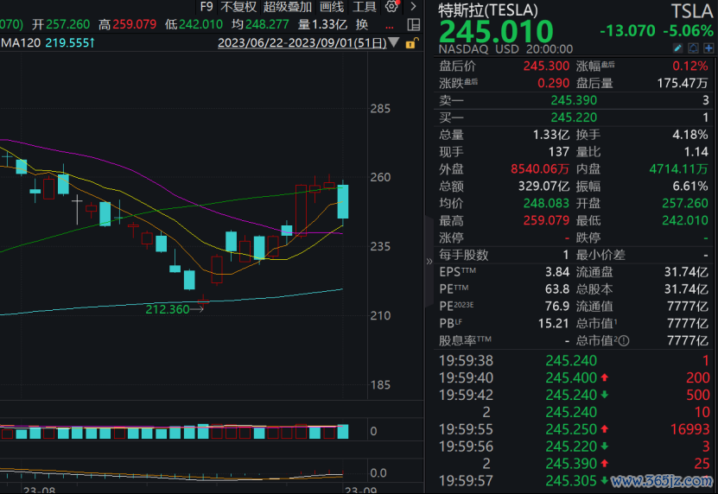Click the date range 2023/06/22-2023/09/01 link
Image resolution: width=718 pixels, height=494 pixels.
point(302,42)
